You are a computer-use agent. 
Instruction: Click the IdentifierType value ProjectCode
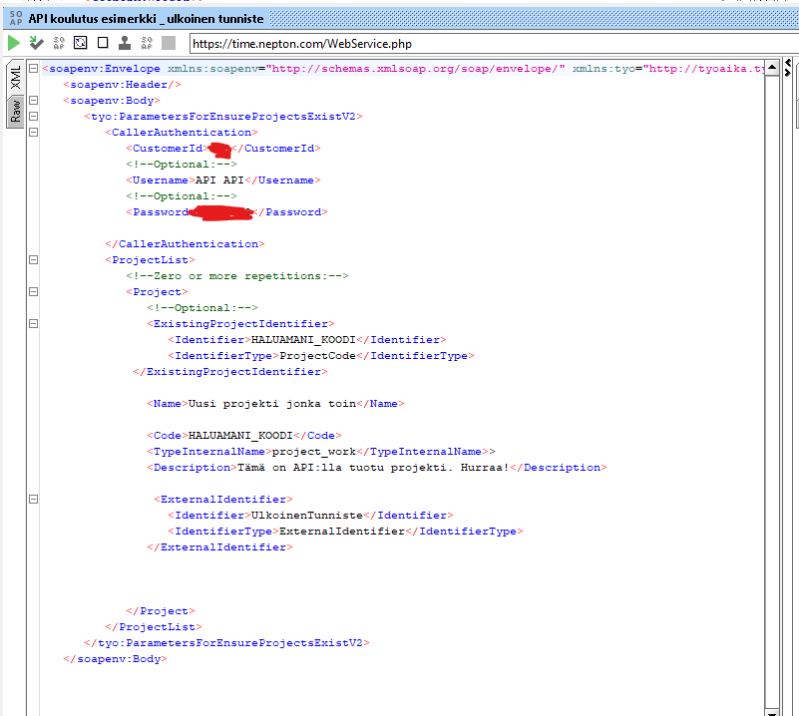pyautogui.click(x=317, y=356)
